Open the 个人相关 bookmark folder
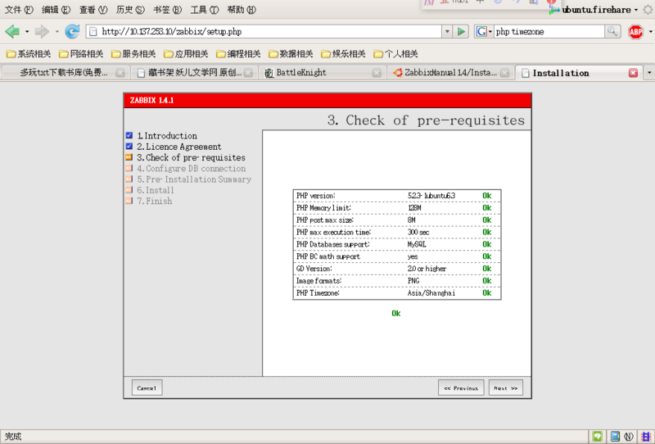 tap(396, 54)
